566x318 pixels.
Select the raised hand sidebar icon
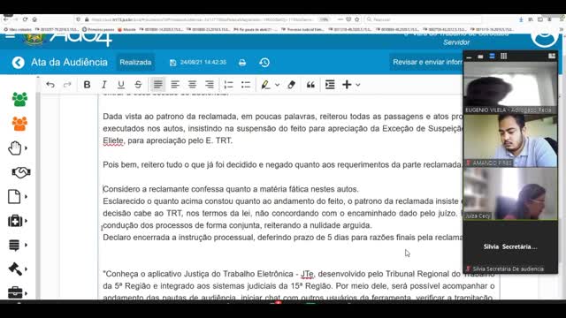tap(14, 148)
